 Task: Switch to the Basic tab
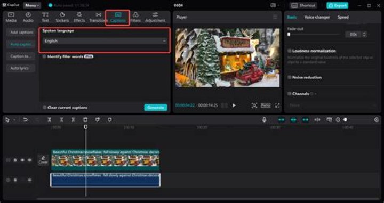tap(292, 17)
